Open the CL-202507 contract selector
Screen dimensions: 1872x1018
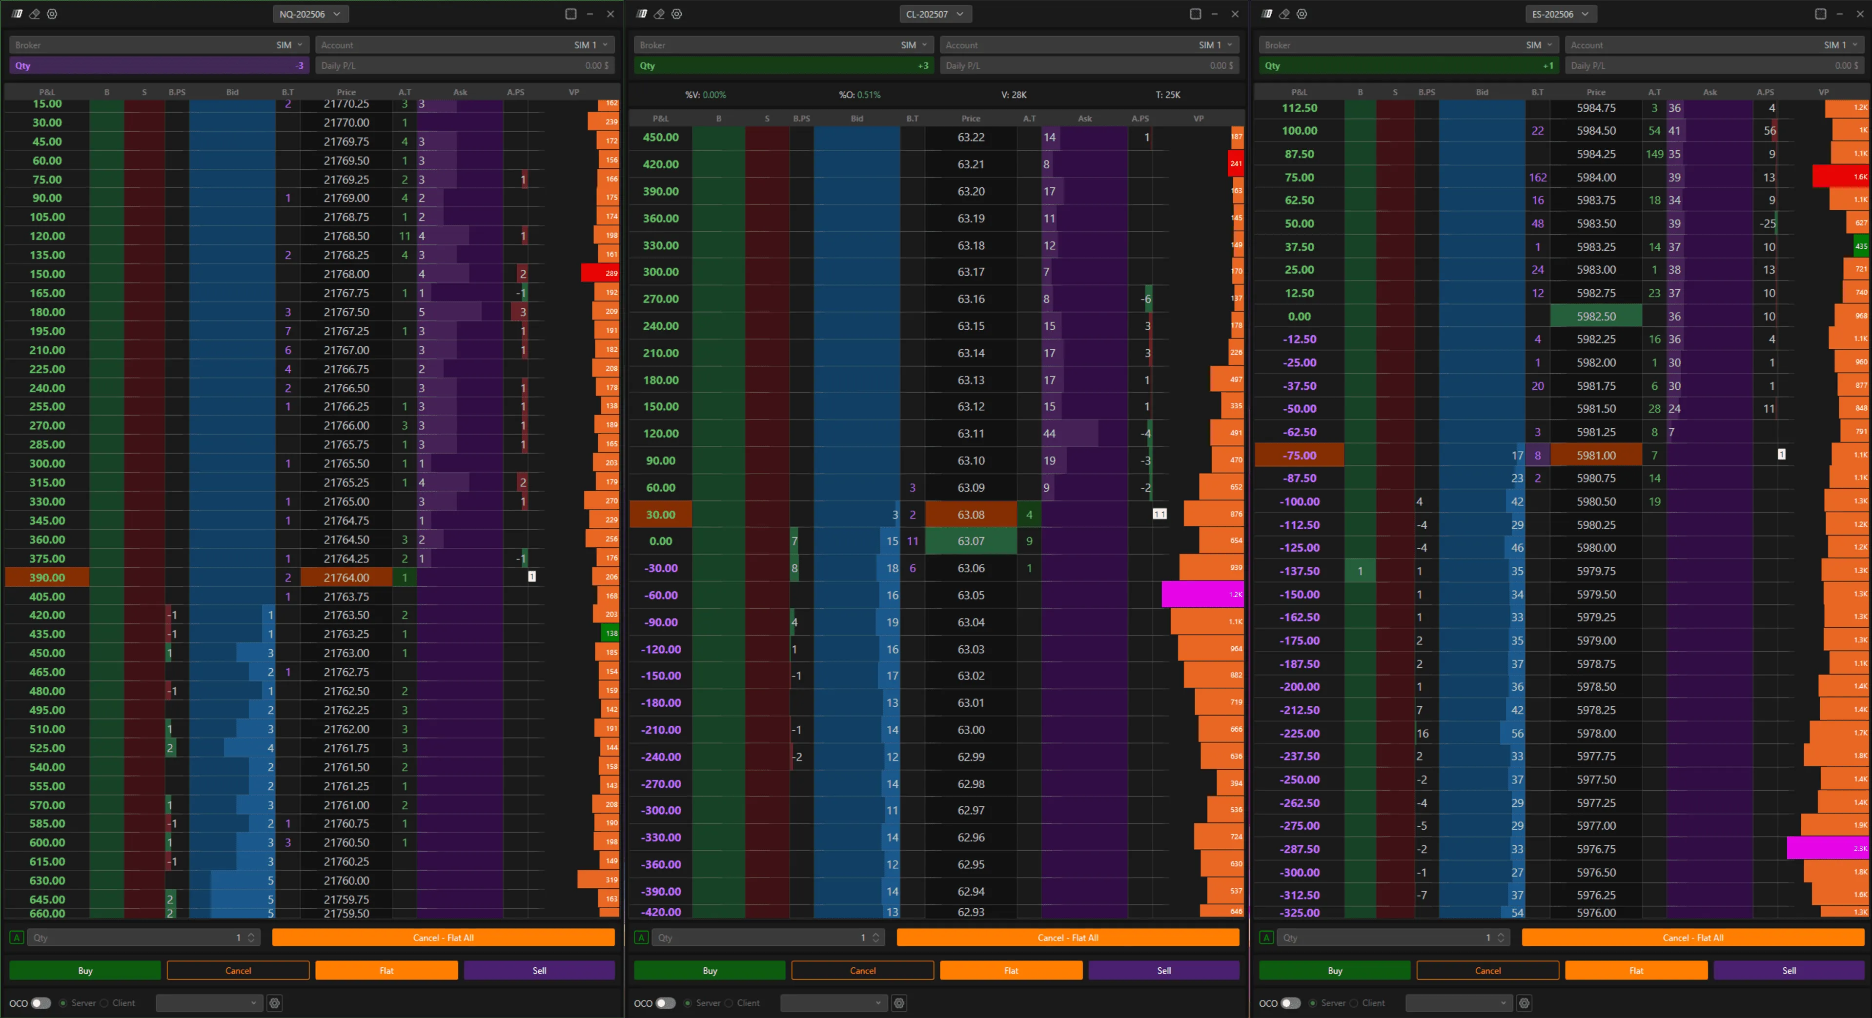[x=936, y=14]
